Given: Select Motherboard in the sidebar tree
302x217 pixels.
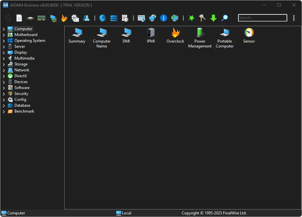Looking at the screenshot, I should click(26, 35).
